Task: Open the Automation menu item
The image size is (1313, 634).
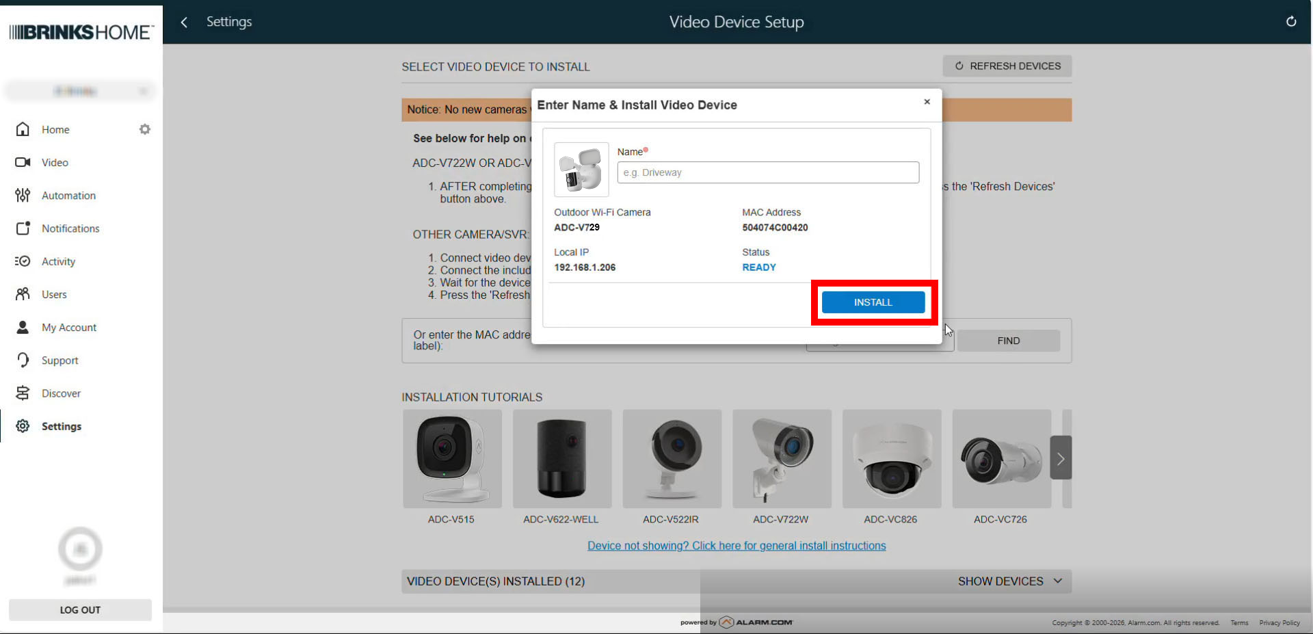Action: coord(68,196)
